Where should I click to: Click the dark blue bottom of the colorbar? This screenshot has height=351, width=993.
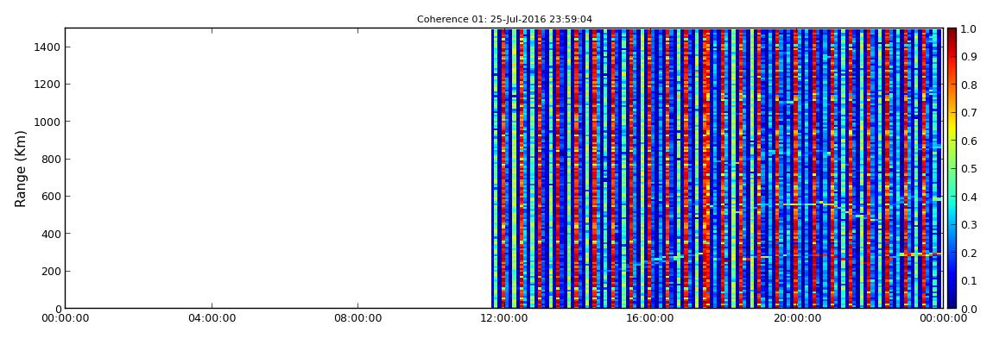(952, 302)
